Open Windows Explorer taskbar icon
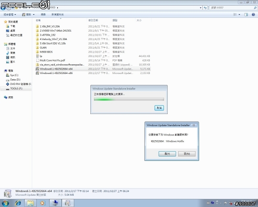Viewport: 258px width, 207px height. click(31, 203)
